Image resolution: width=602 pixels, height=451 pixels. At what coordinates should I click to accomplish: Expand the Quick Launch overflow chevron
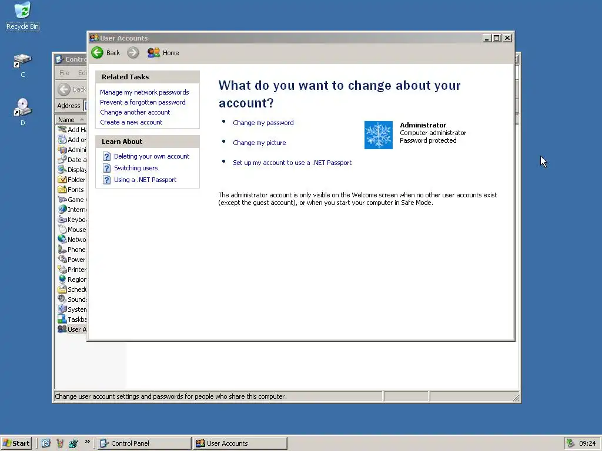[x=87, y=442]
